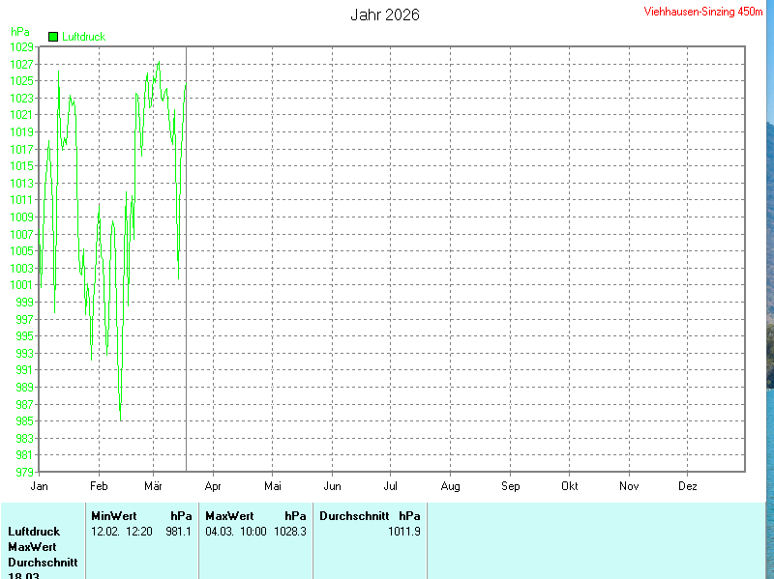774x579 pixels.
Task: Click the Durchschnitt hPa column header
Action: pos(370,516)
